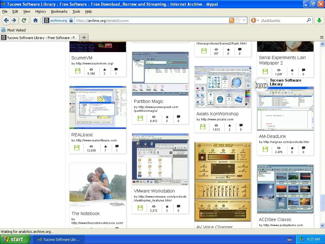This screenshot has height=244, width=325.
Task: Open a new tab with plus button
Action: [84, 37]
